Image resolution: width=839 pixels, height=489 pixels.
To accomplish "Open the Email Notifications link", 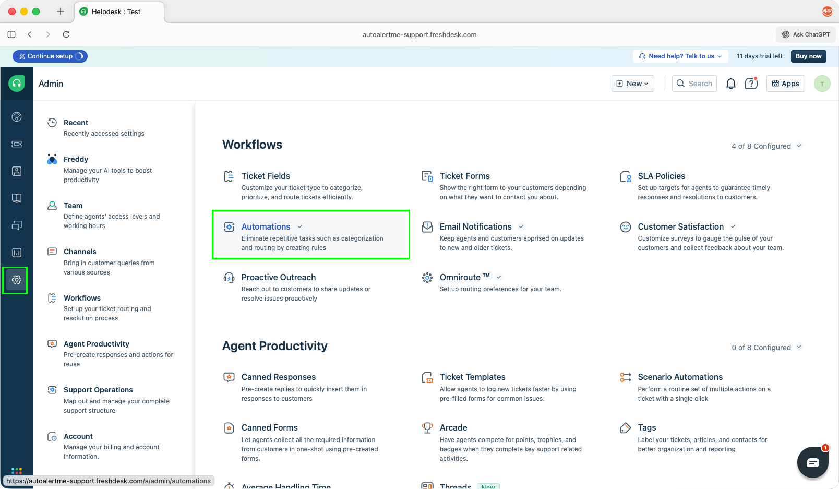I will coord(476,226).
